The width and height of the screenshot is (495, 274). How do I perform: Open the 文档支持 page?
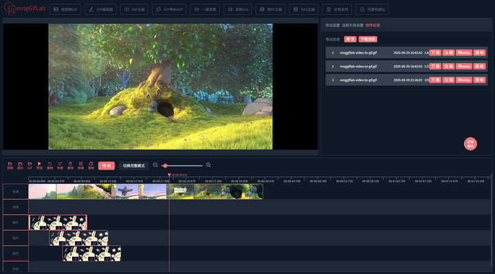point(337,10)
